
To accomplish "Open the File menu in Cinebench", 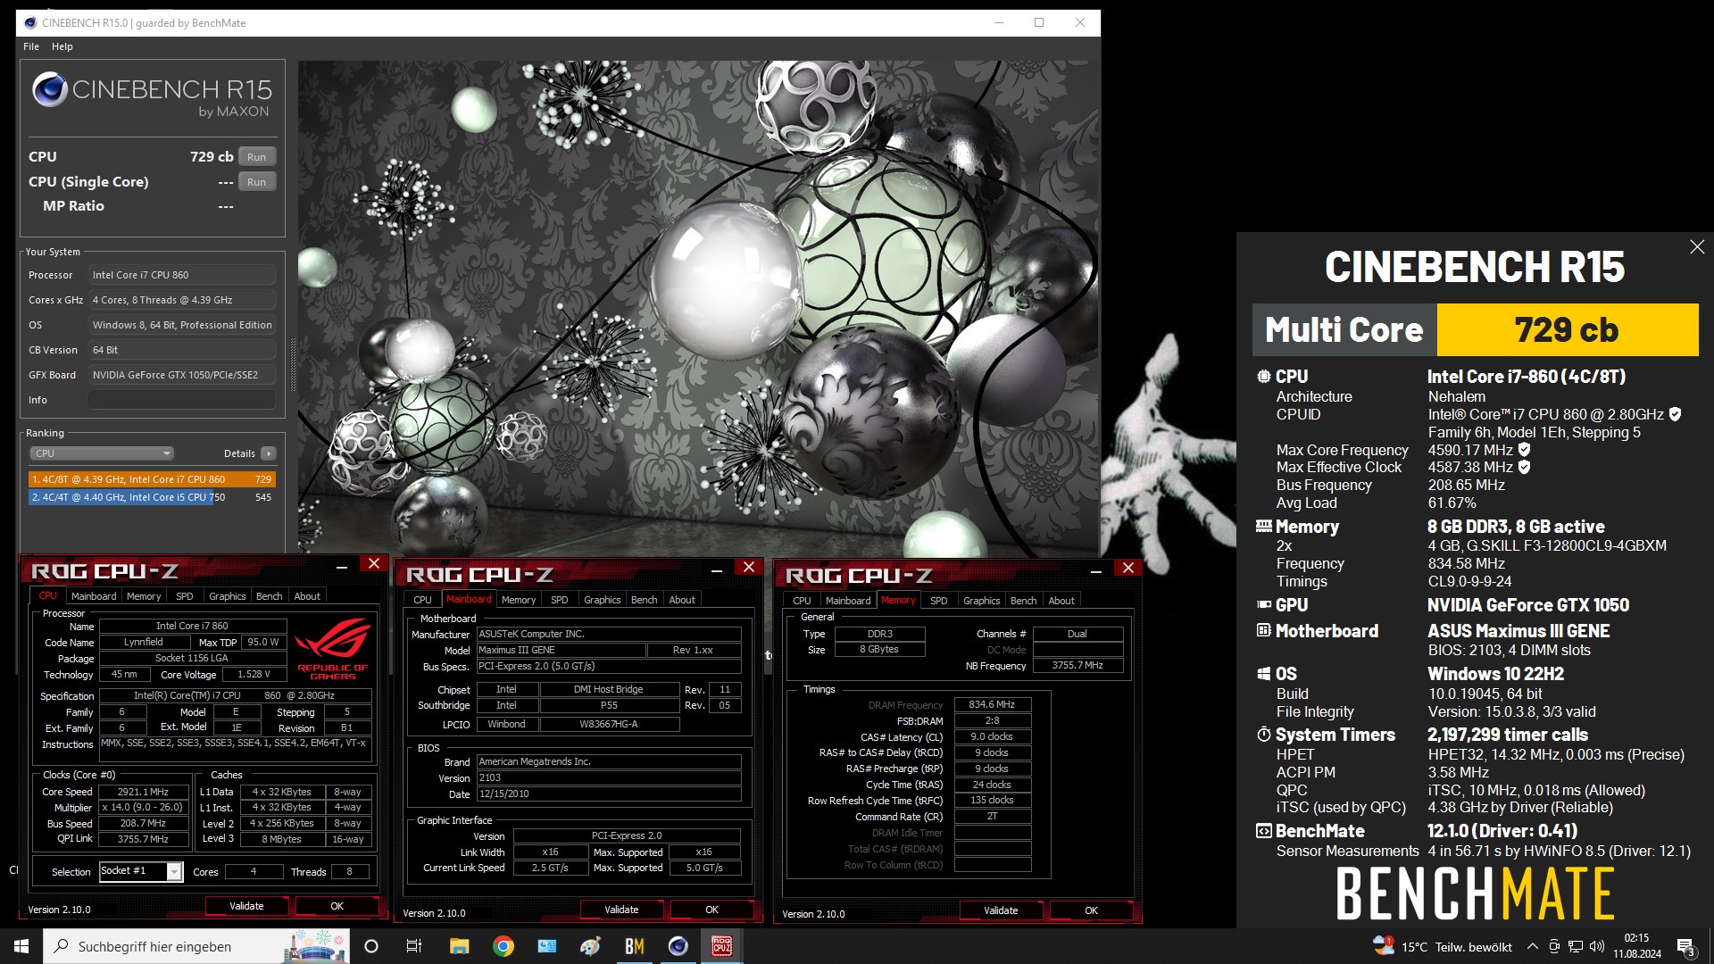I will click(x=31, y=46).
